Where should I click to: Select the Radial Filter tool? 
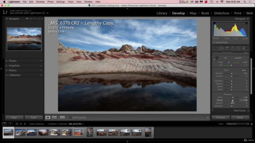coord(238,48)
